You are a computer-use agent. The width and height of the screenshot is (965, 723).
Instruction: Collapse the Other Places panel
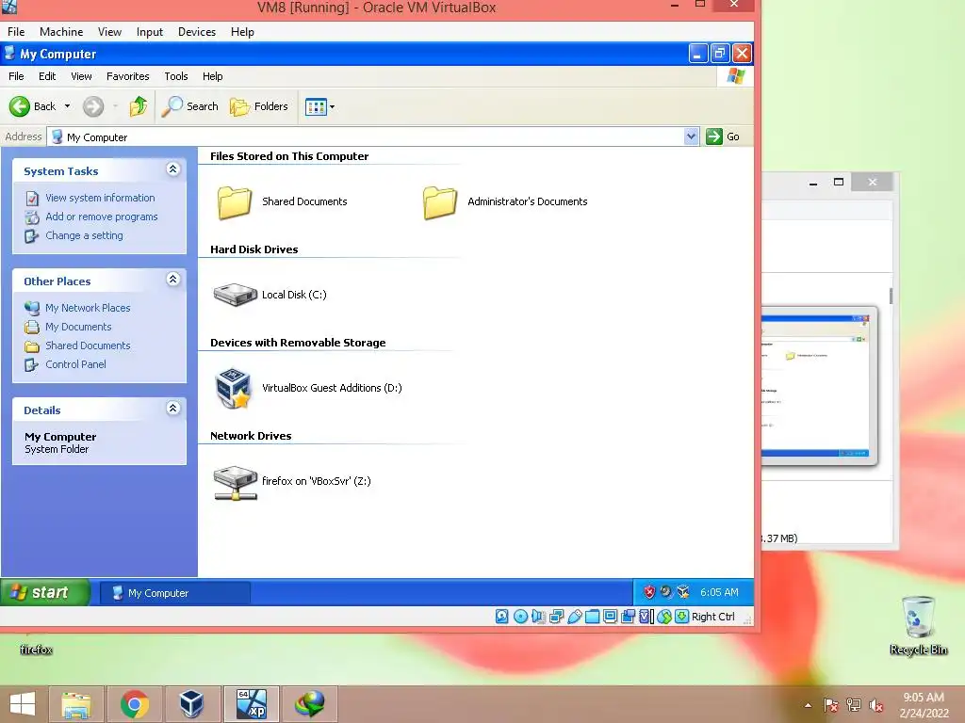tap(173, 280)
